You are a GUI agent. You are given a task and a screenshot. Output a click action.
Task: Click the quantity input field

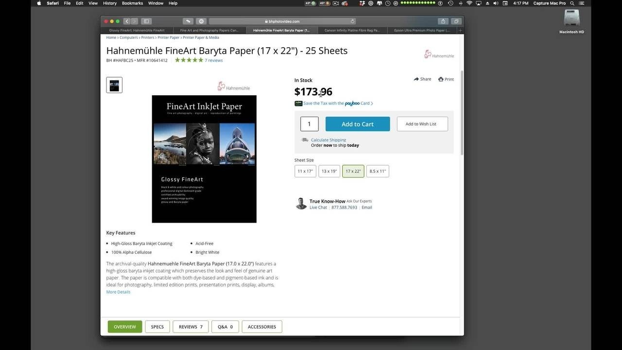pos(309,124)
